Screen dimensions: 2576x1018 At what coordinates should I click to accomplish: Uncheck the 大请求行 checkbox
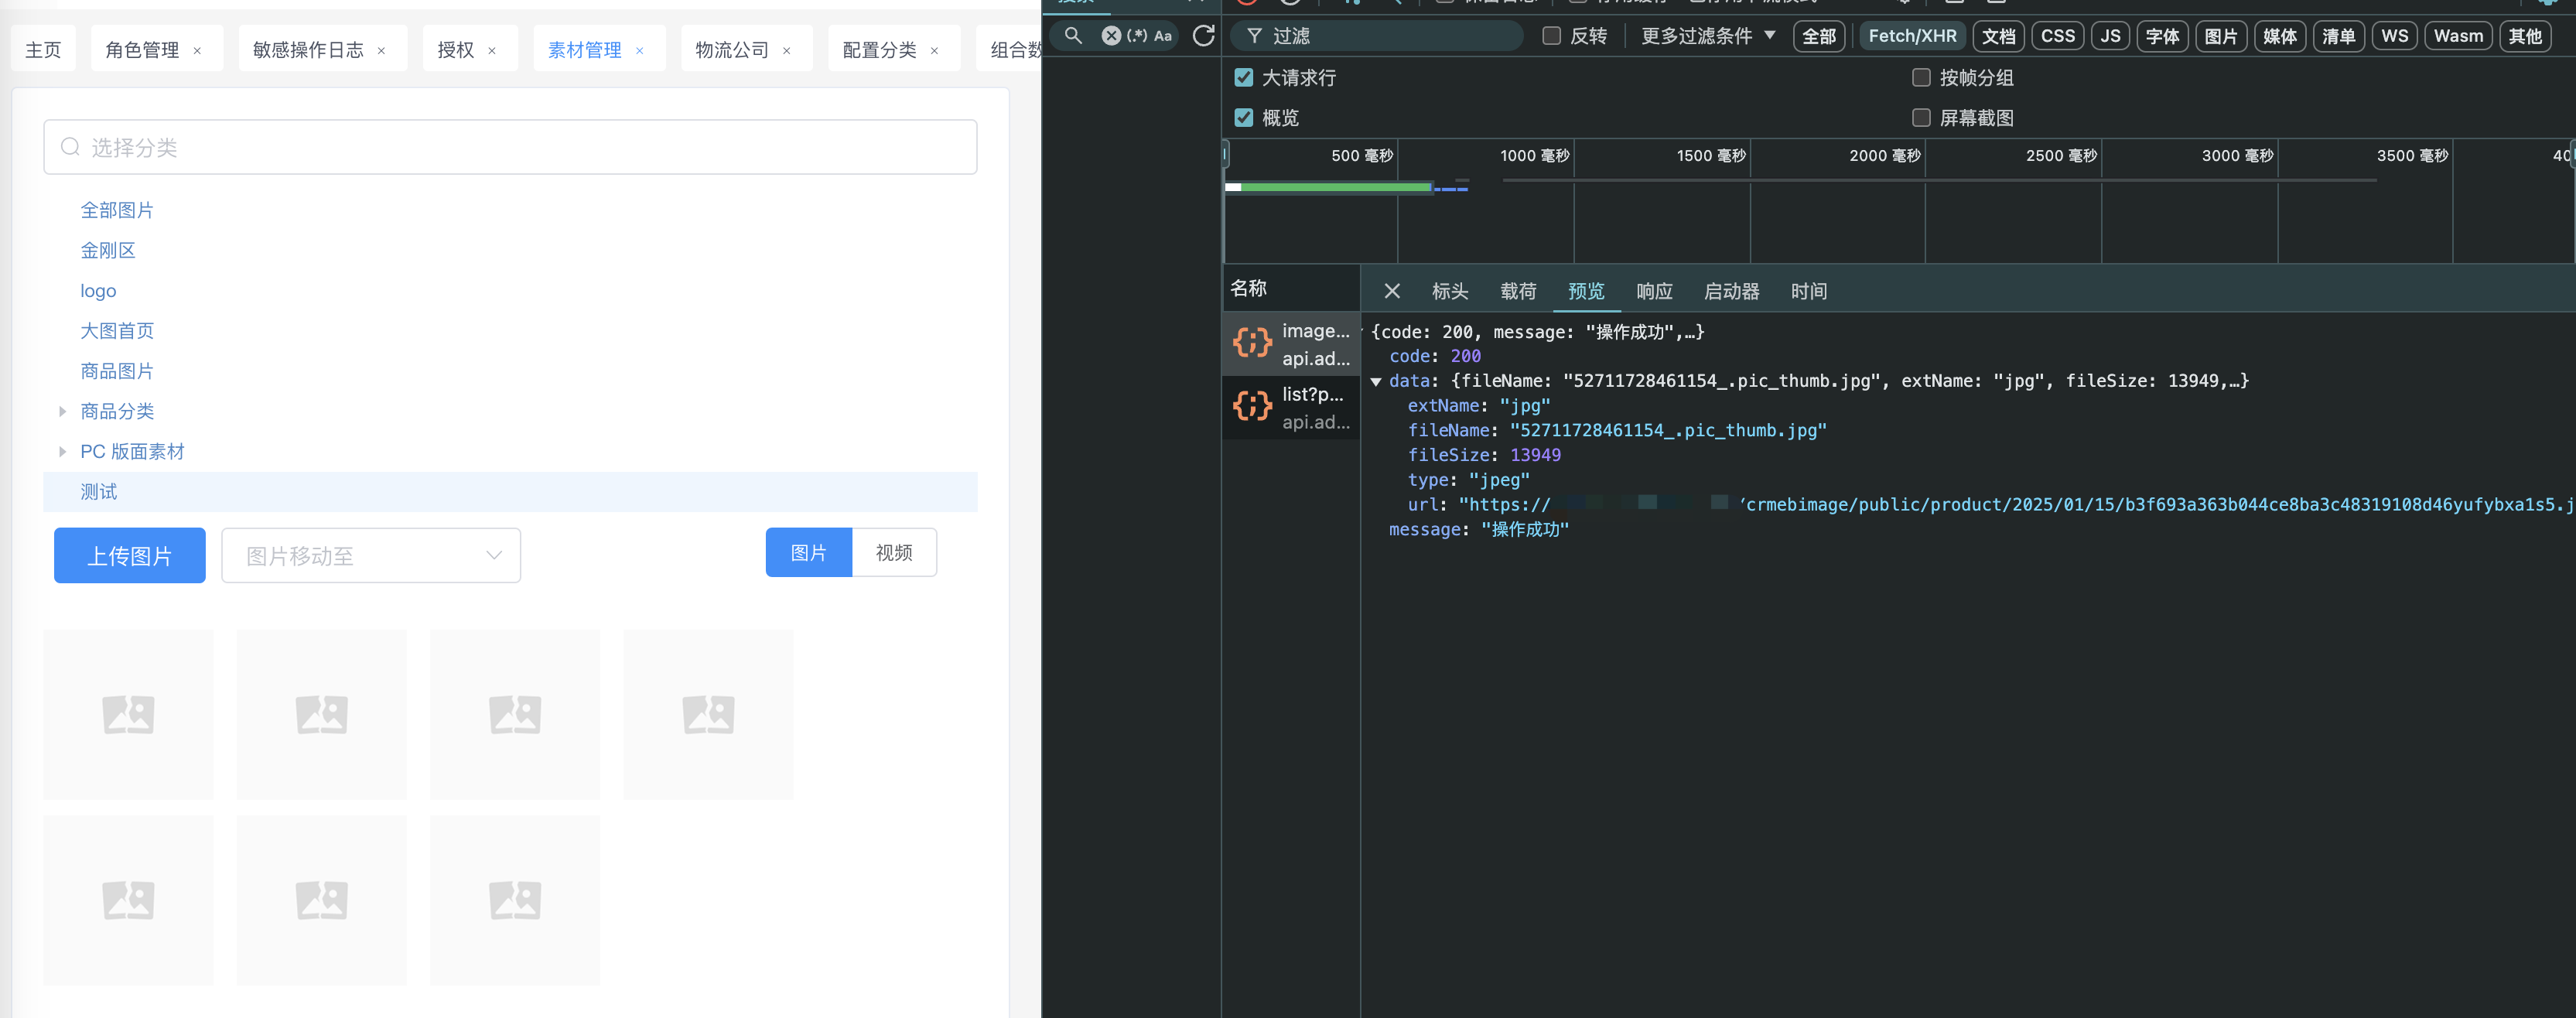1243,77
